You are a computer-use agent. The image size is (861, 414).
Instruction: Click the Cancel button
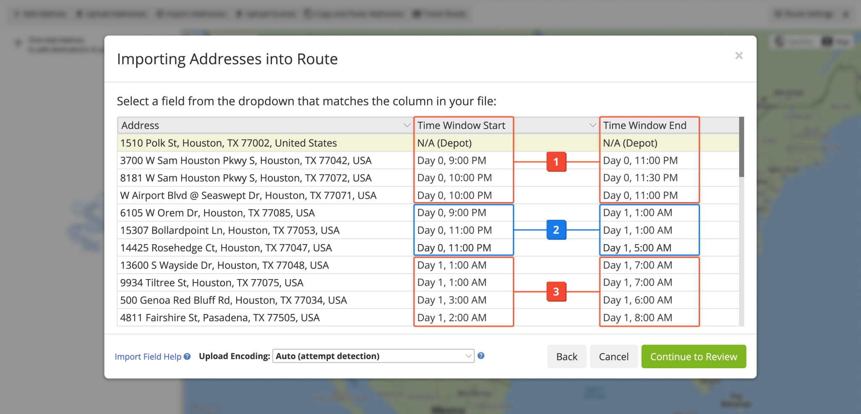pyautogui.click(x=613, y=357)
